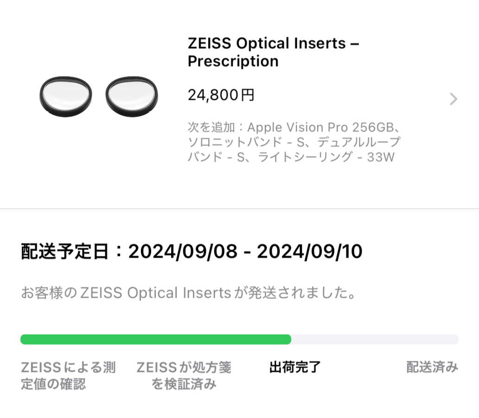The width and height of the screenshot is (479, 418).
Task: Tap the right ZEISS lens insert image
Action: click(x=132, y=96)
